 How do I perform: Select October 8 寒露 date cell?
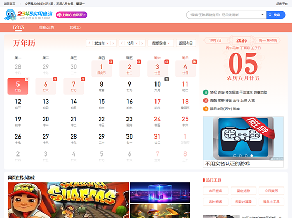click(x=102, y=86)
